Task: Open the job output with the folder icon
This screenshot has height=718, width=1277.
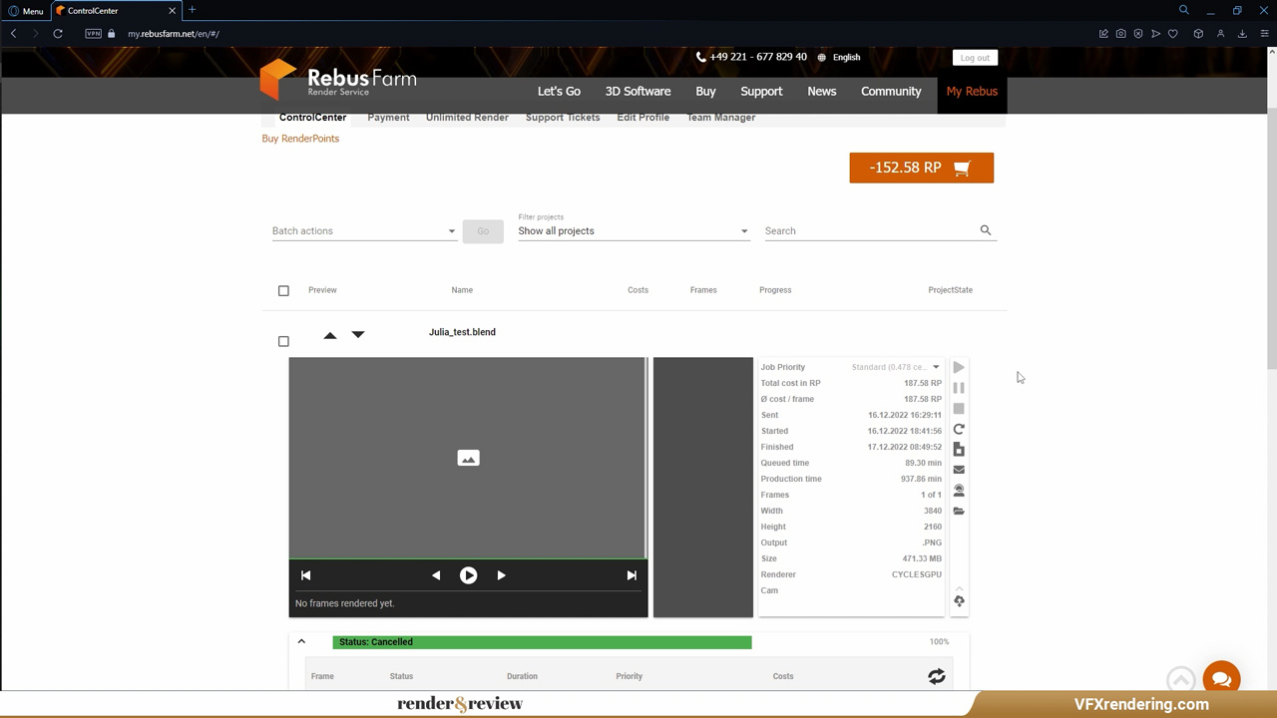Action: point(958,511)
